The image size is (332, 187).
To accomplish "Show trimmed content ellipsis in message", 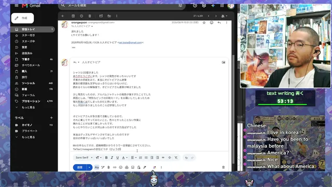I will point(74,47).
